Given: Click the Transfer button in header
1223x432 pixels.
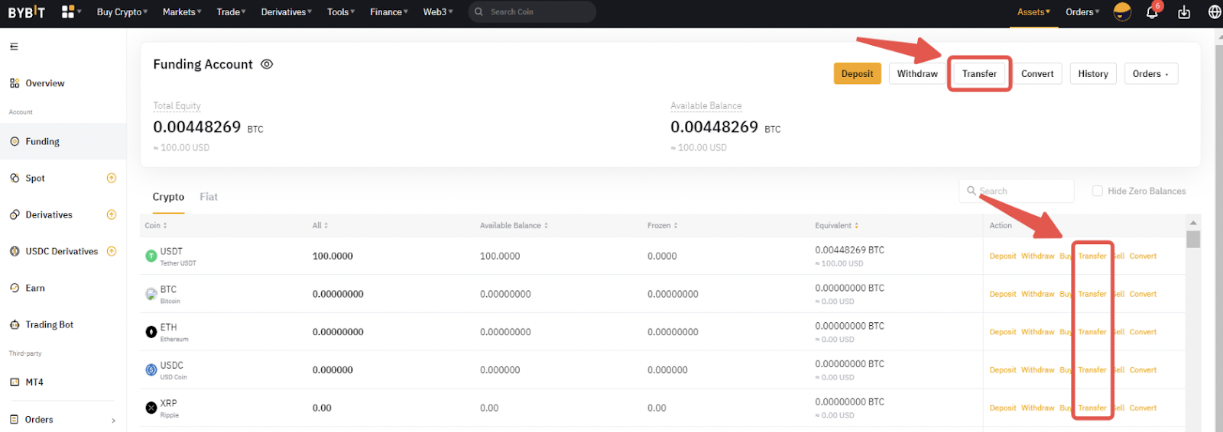Looking at the screenshot, I should tap(979, 74).
